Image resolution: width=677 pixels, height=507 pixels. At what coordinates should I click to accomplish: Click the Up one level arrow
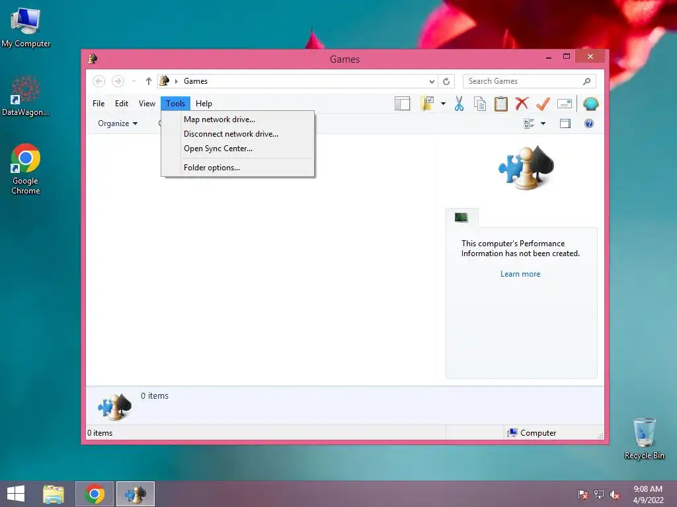coord(149,81)
